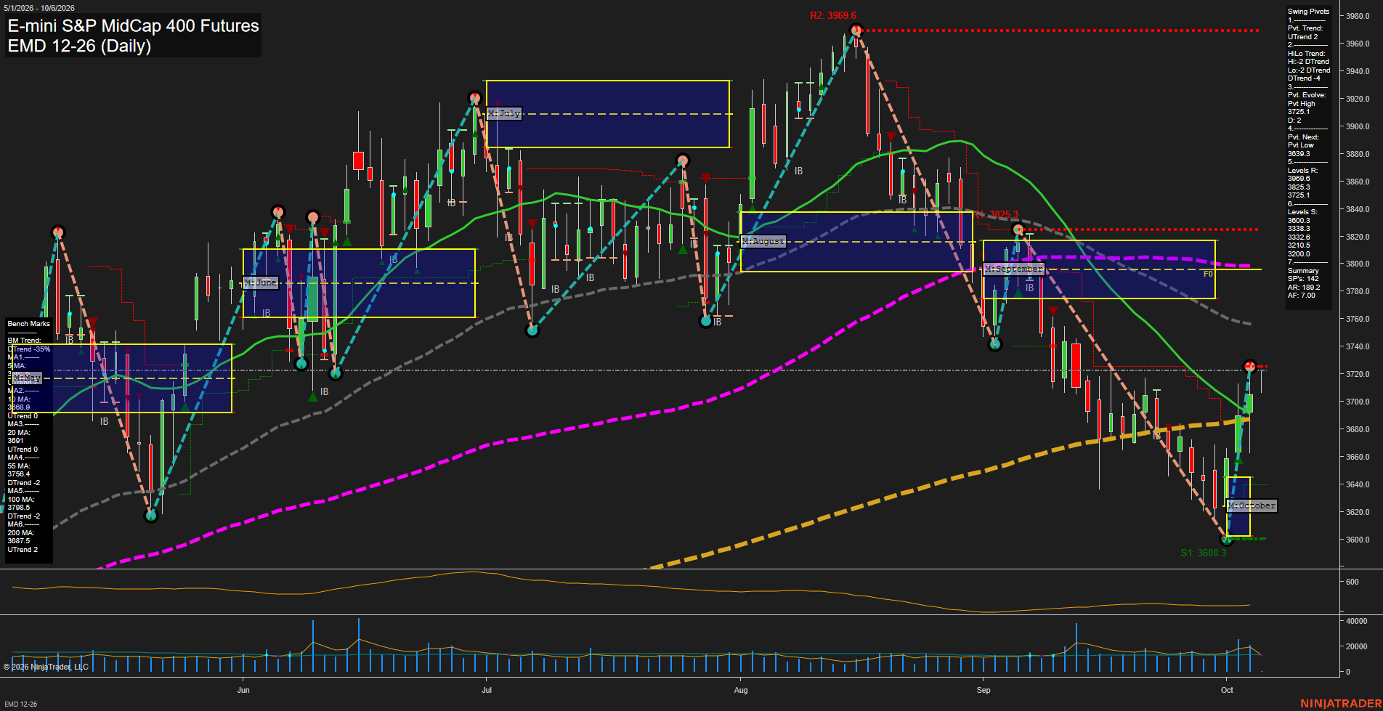Click the 20 MA: 3691 entry
The width and height of the screenshot is (1383, 711).
point(19,436)
